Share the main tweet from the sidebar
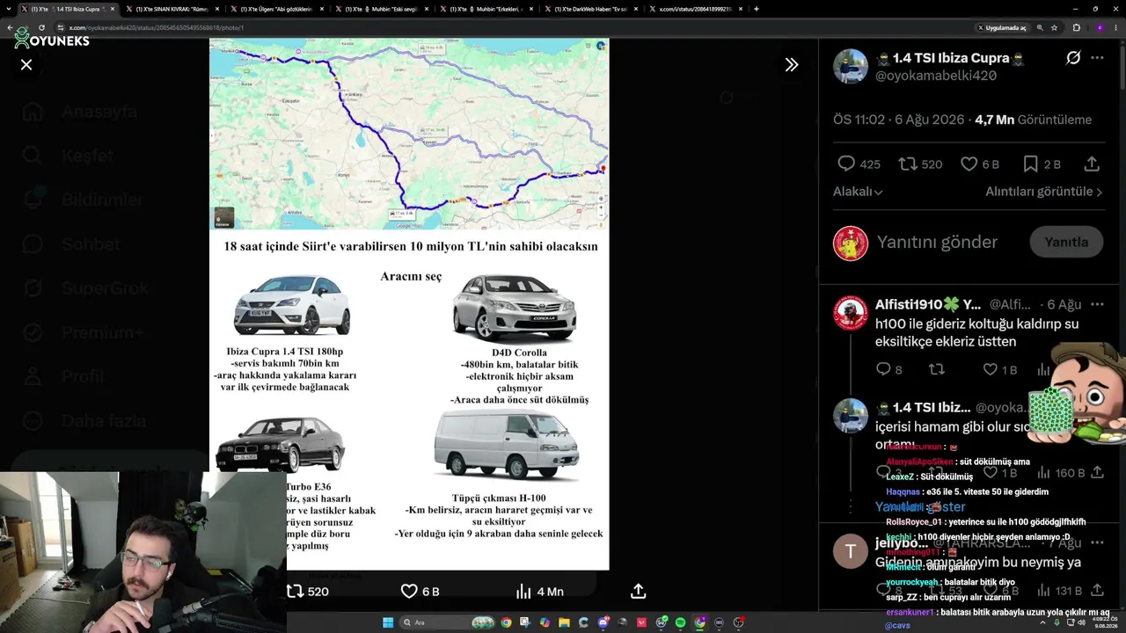 pyautogui.click(x=1092, y=164)
